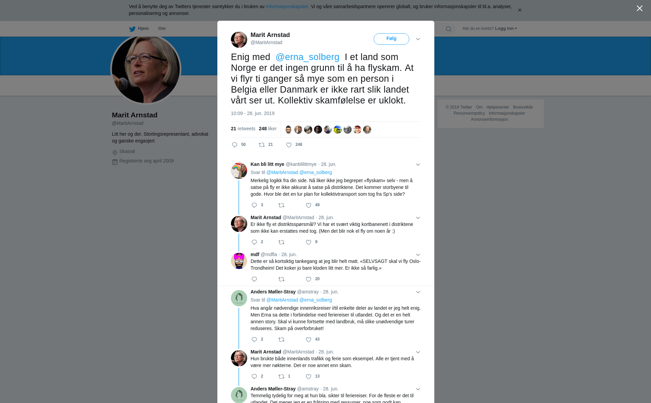Follow Marit Arnstad with Følg button

coord(391,39)
